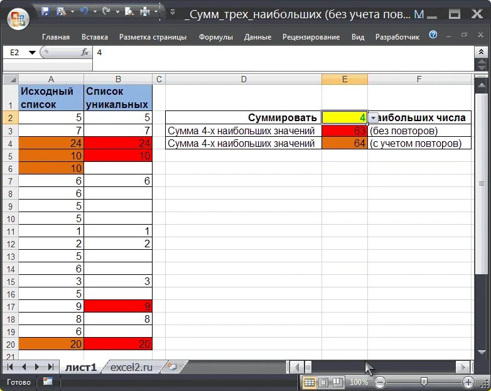Expand the formula bar with double chevron

(x=482, y=51)
